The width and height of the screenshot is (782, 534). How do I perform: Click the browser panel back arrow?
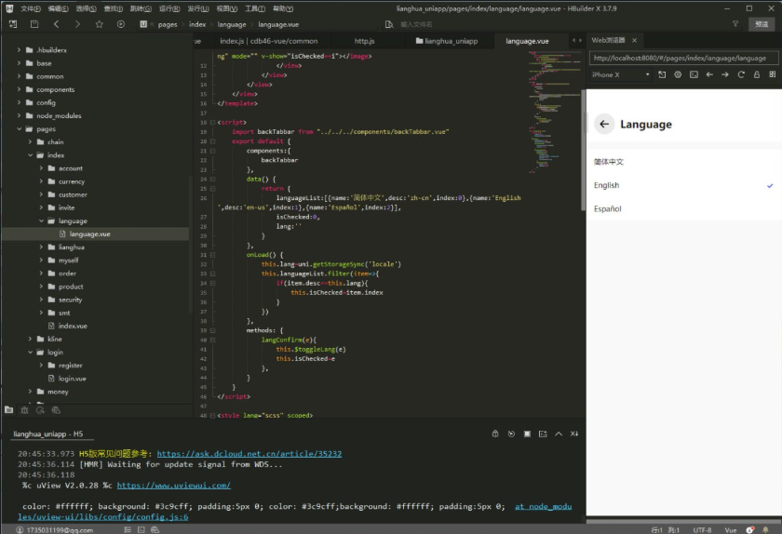coord(709,74)
